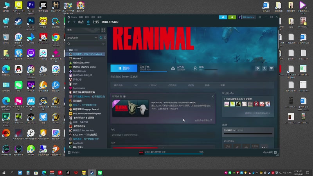Open the library advanced filter options icon
This screenshot has width=313, height=176.
tap(103, 44)
